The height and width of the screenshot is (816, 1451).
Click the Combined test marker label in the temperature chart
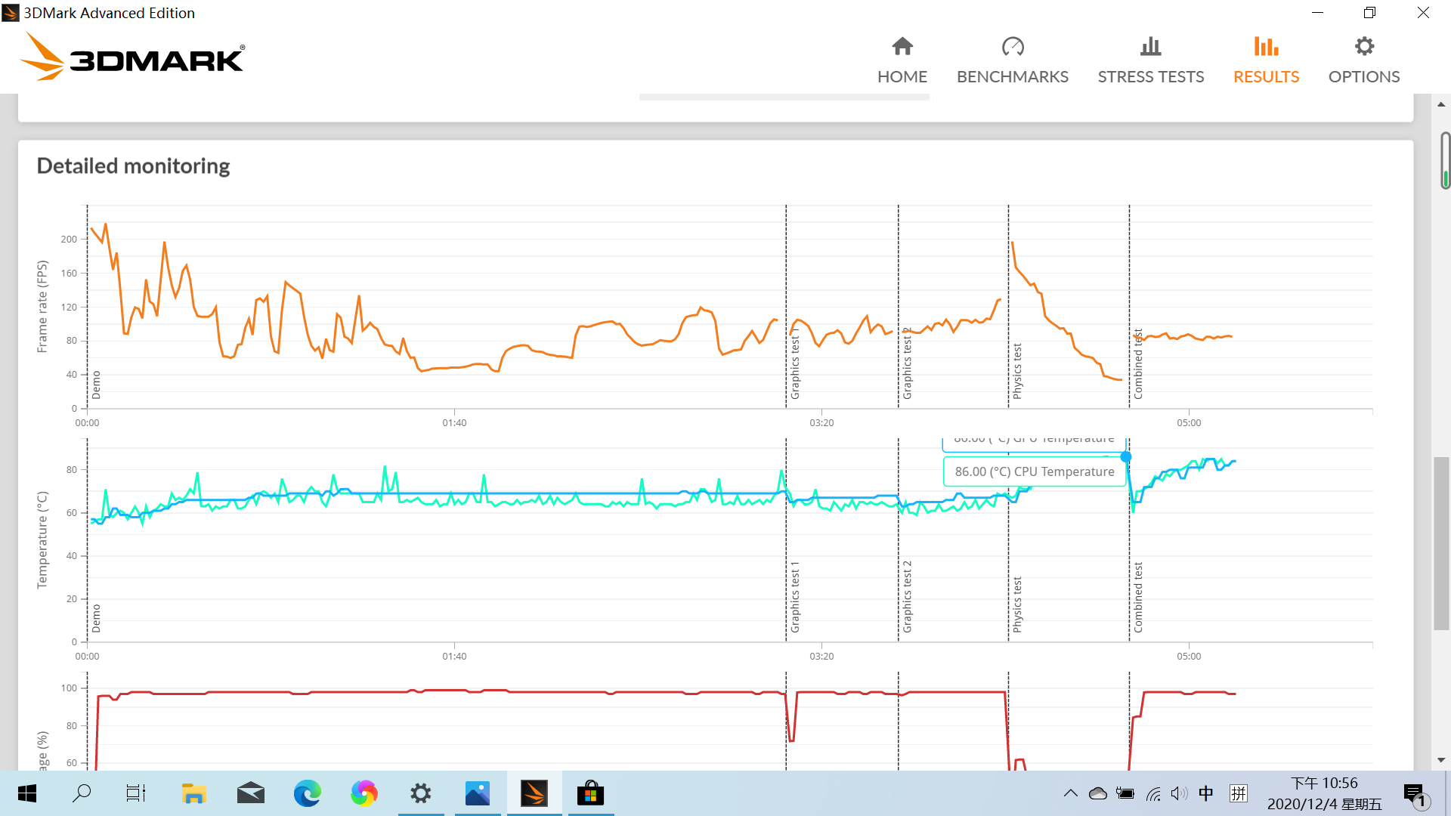tap(1138, 597)
